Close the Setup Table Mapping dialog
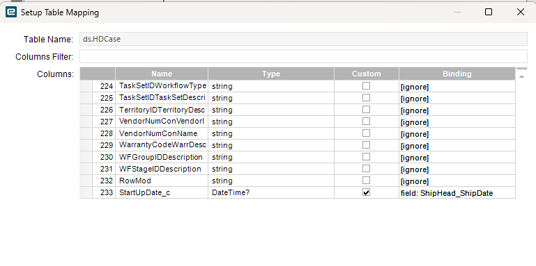This screenshot has width=536, height=266. (x=520, y=12)
